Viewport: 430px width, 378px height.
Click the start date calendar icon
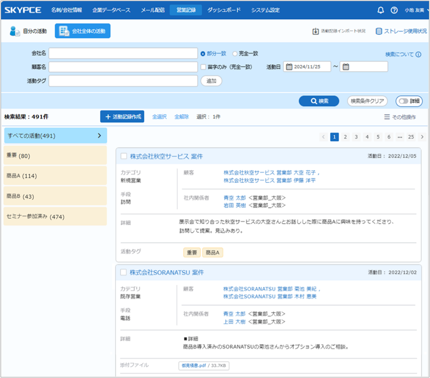pos(289,67)
